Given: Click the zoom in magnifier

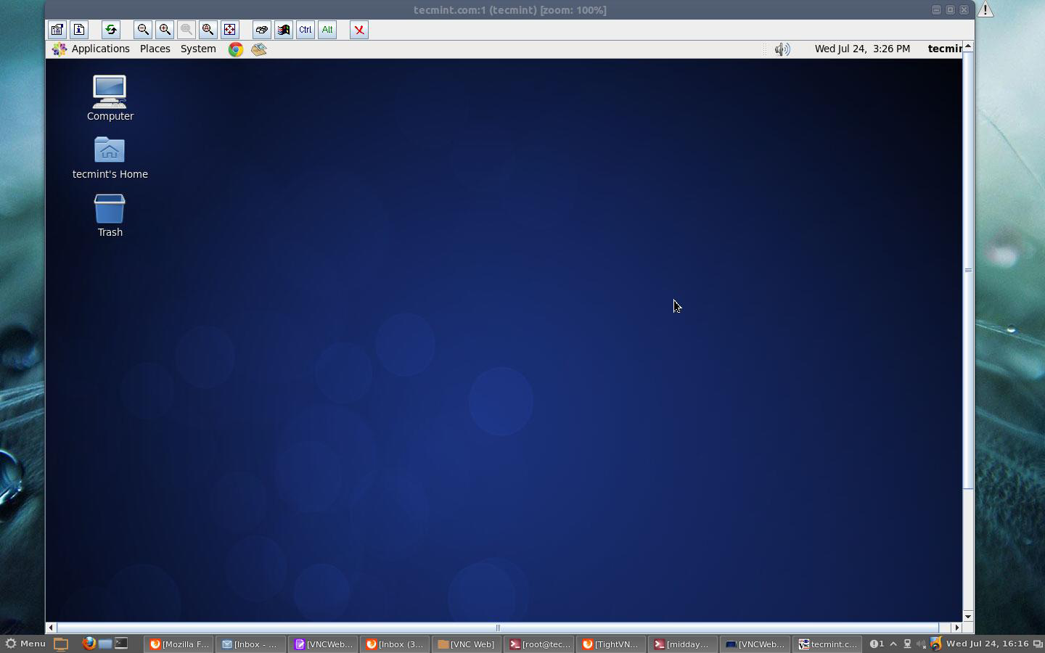Looking at the screenshot, I should click(x=165, y=30).
